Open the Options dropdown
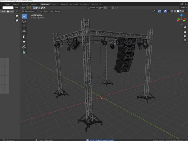The height and width of the screenshot is (141, 188). click(x=183, y=8)
